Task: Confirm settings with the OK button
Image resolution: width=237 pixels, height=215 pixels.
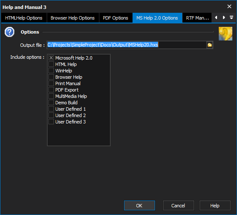Action: (x=139, y=206)
